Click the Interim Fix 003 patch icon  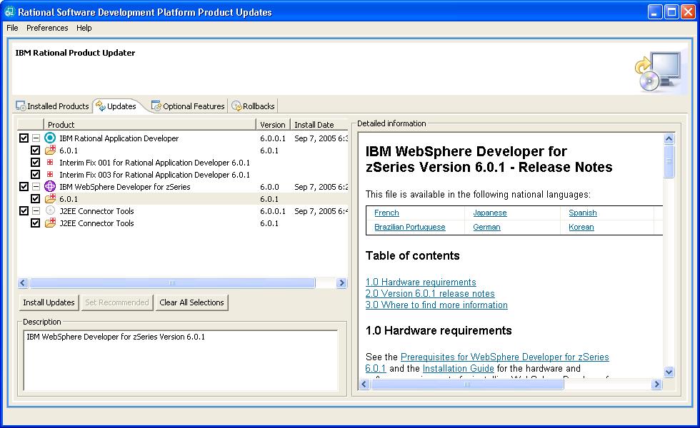pyautogui.click(x=50, y=175)
